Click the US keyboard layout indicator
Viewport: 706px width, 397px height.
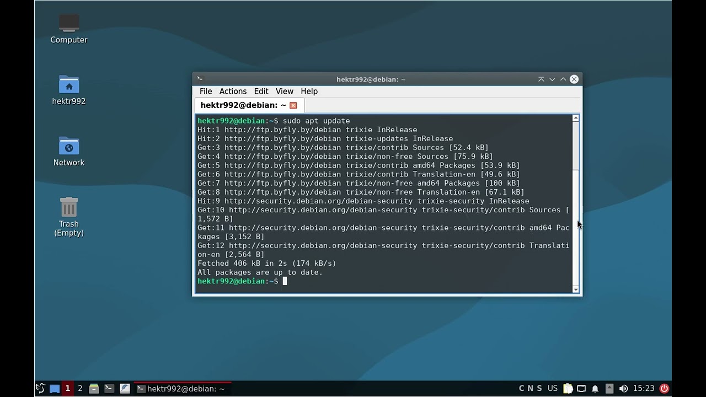coord(553,388)
